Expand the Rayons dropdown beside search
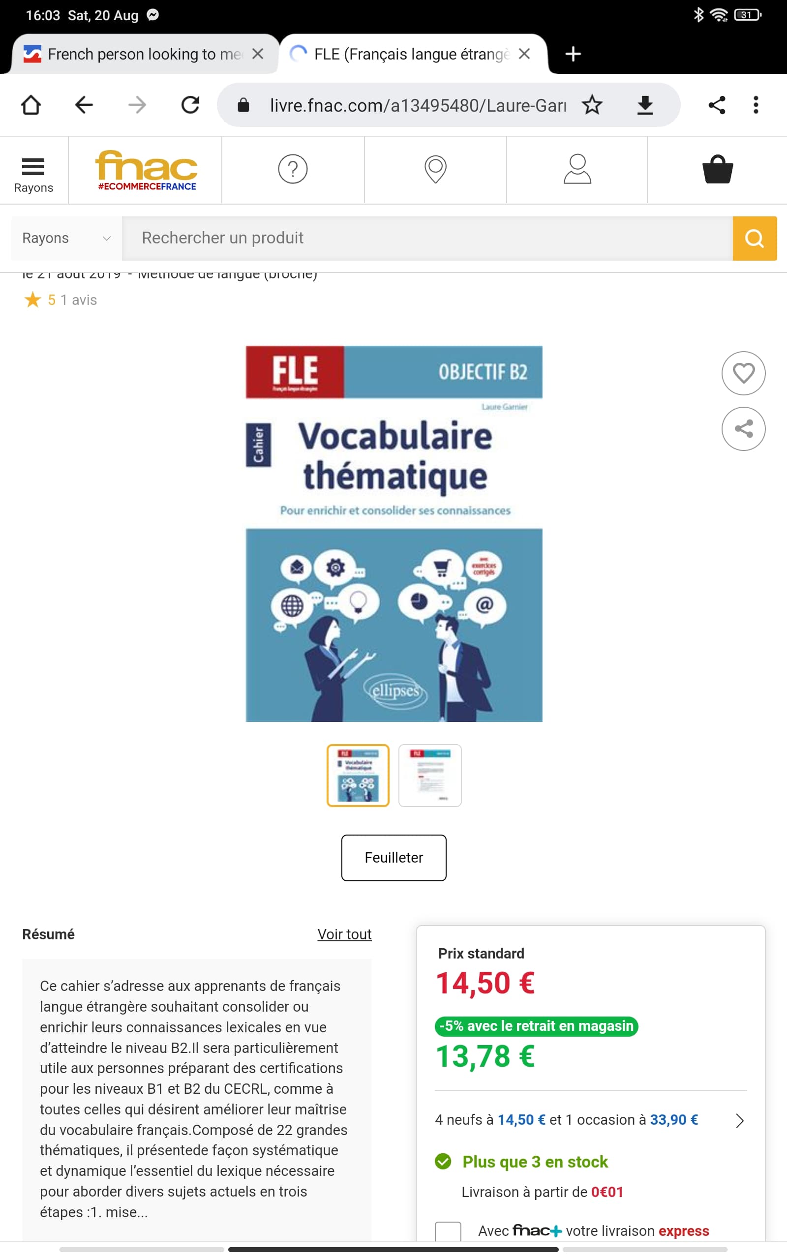 66,238
